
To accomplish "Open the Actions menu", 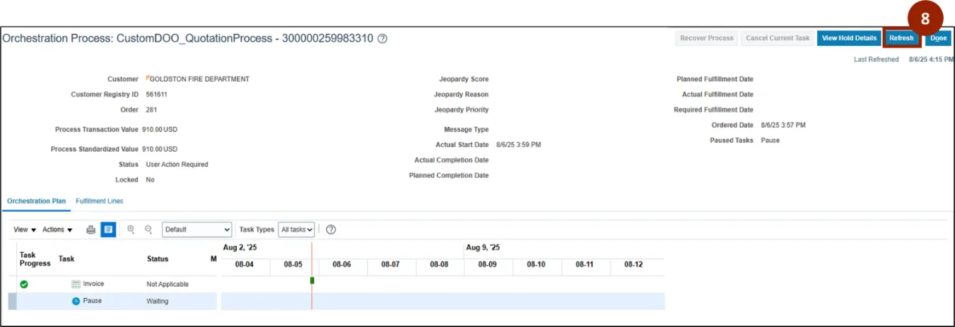I will point(57,230).
